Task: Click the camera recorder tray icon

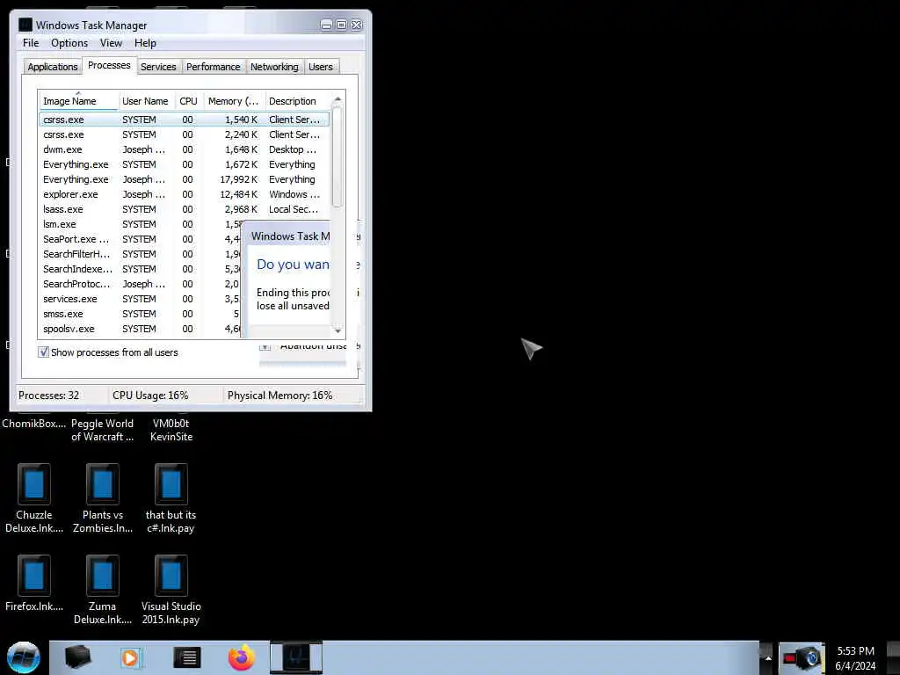Action: 803,657
